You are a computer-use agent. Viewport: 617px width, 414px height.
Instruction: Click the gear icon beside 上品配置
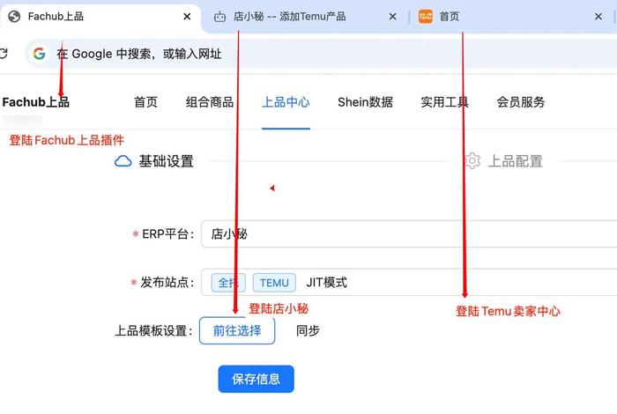tap(472, 161)
